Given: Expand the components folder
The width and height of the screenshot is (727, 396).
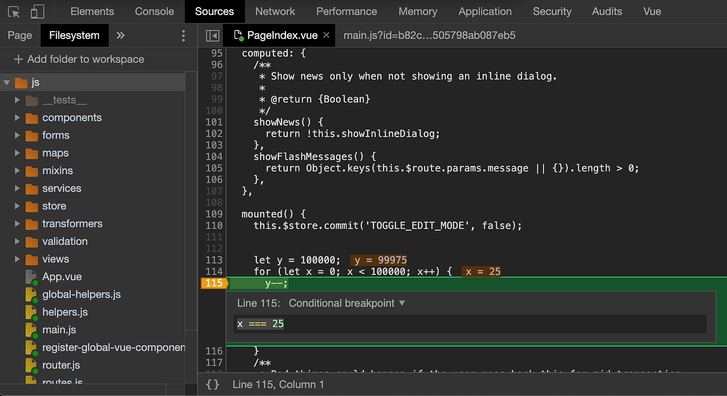Looking at the screenshot, I should (17, 118).
